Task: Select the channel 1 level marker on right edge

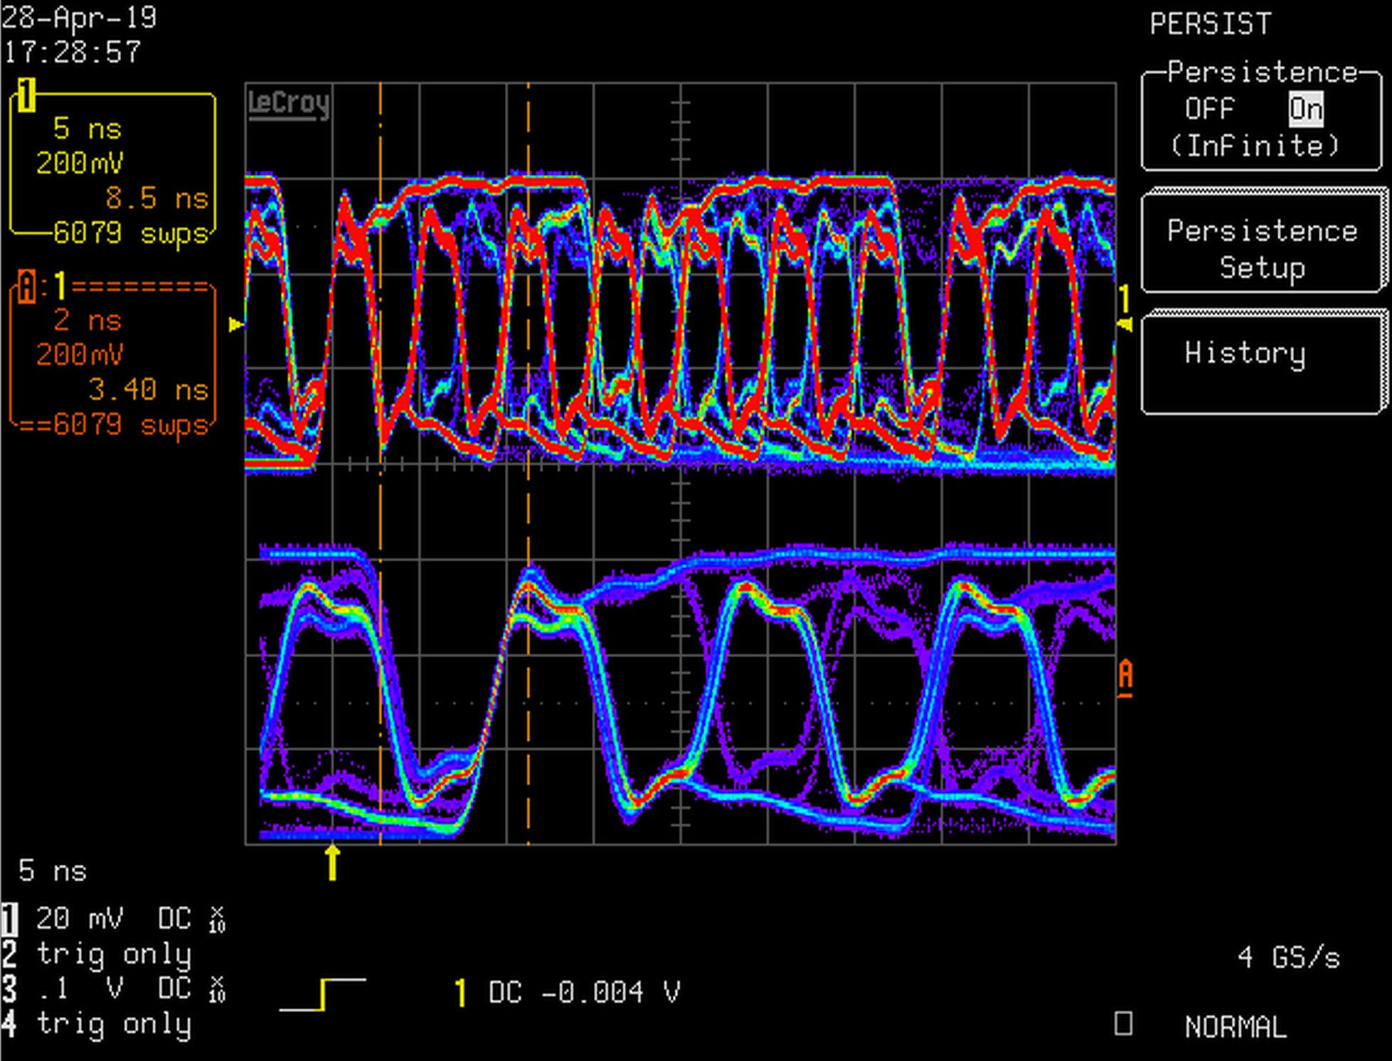Action: (x=1124, y=324)
